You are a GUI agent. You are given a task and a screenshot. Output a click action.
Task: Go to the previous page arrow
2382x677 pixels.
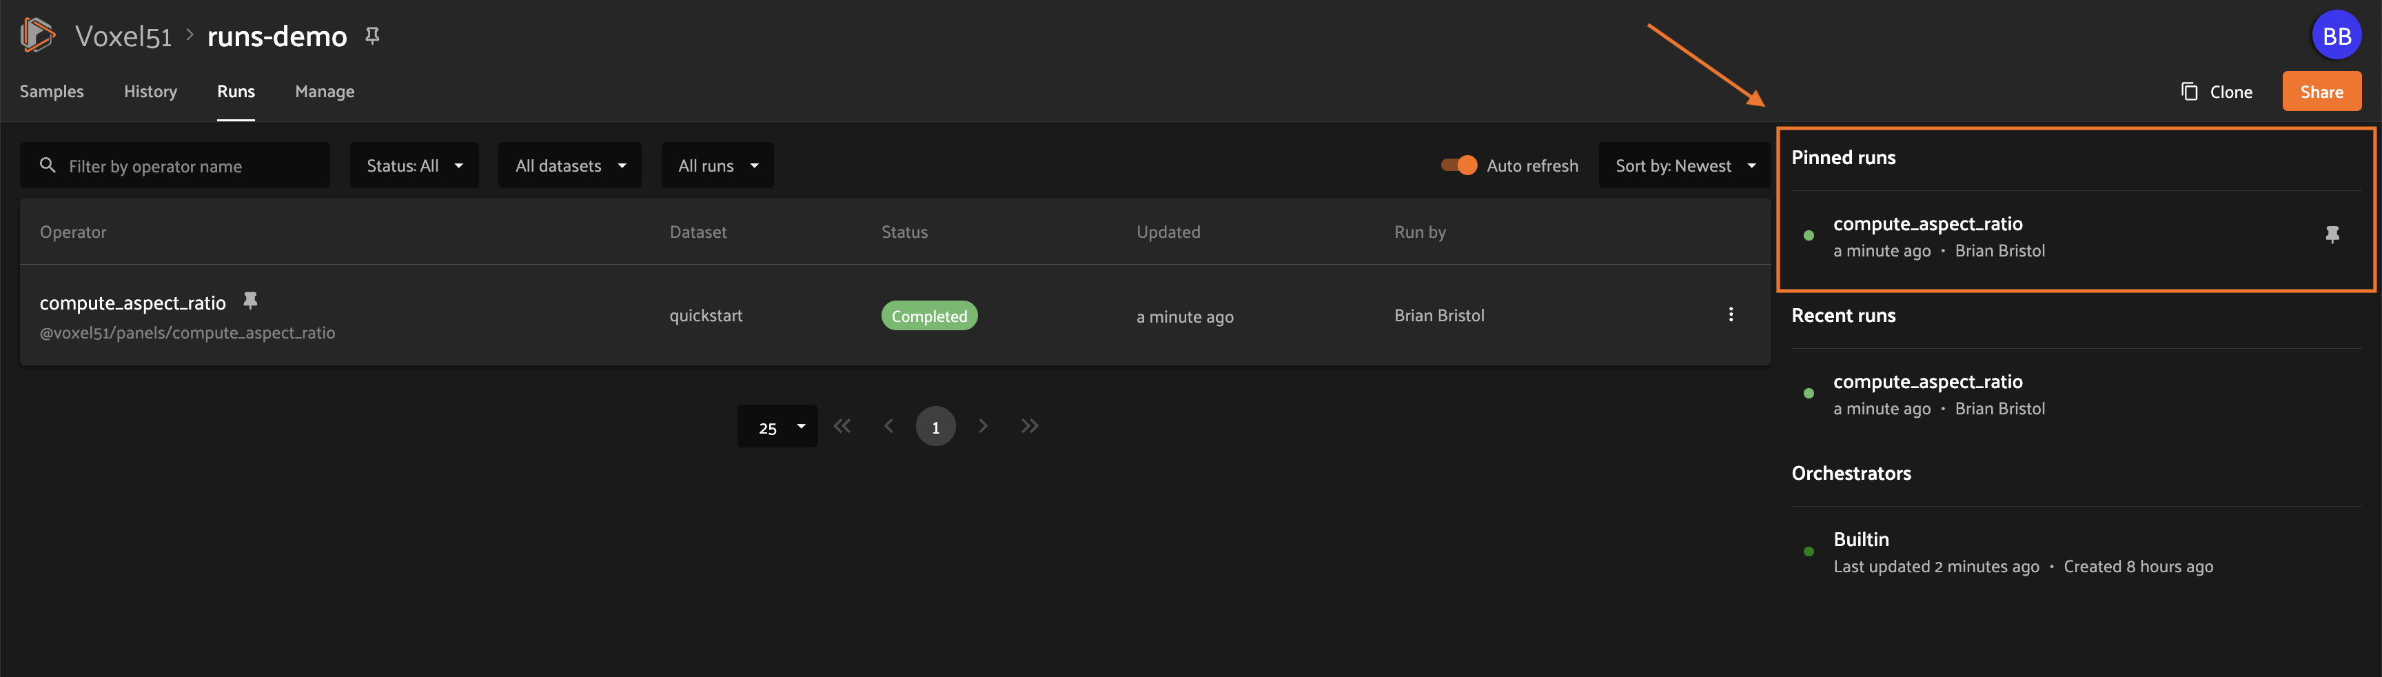coord(888,426)
